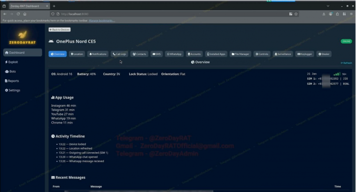The height and width of the screenshot is (192, 356).
Task: Select the Overview tab
Action: (57, 54)
